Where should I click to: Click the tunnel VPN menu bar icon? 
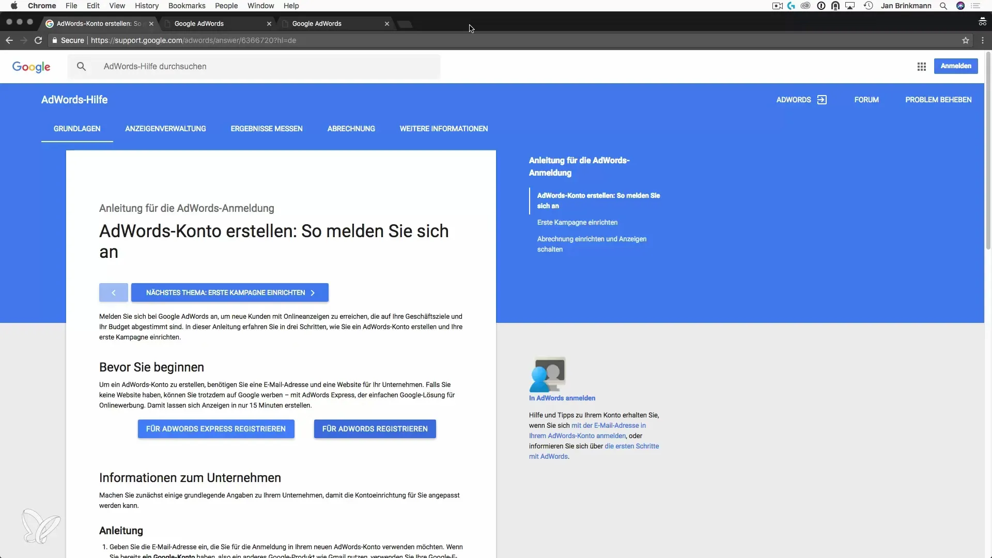[x=835, y=6]
